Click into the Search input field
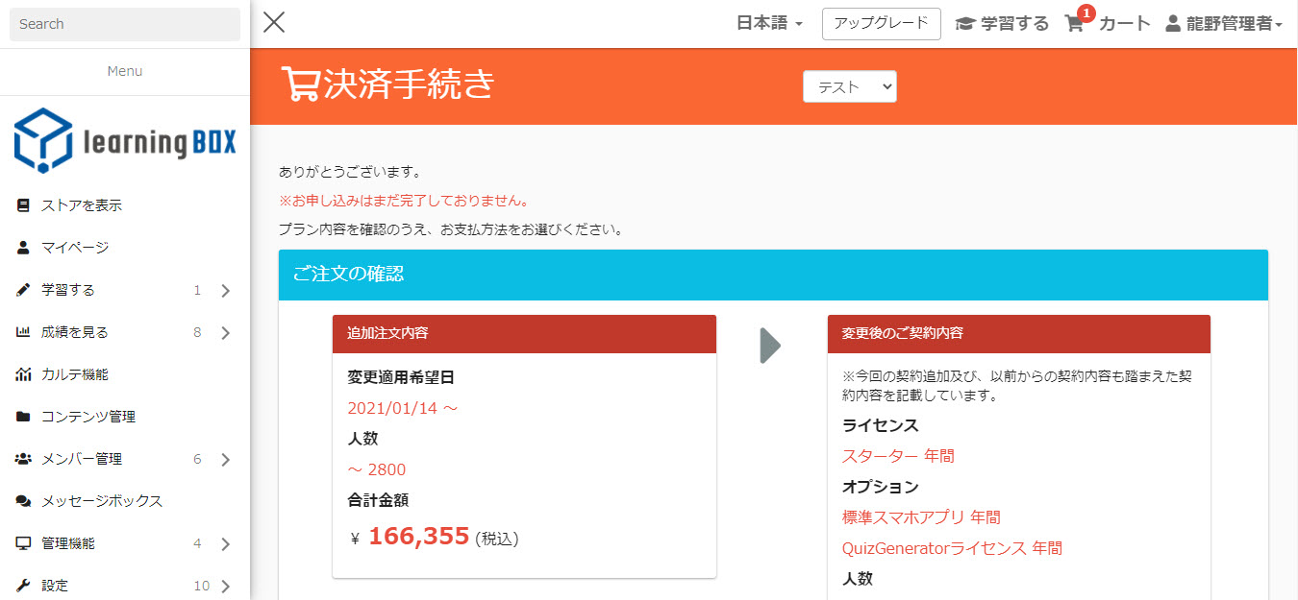This screenshot has width=1298, height=600. (x=125, y=24)
